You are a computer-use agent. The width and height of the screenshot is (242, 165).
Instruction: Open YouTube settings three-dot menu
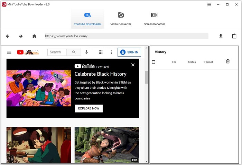111,52
